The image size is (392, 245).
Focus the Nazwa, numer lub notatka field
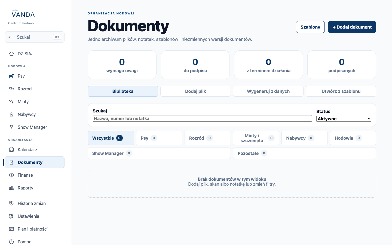pos(202,118)
